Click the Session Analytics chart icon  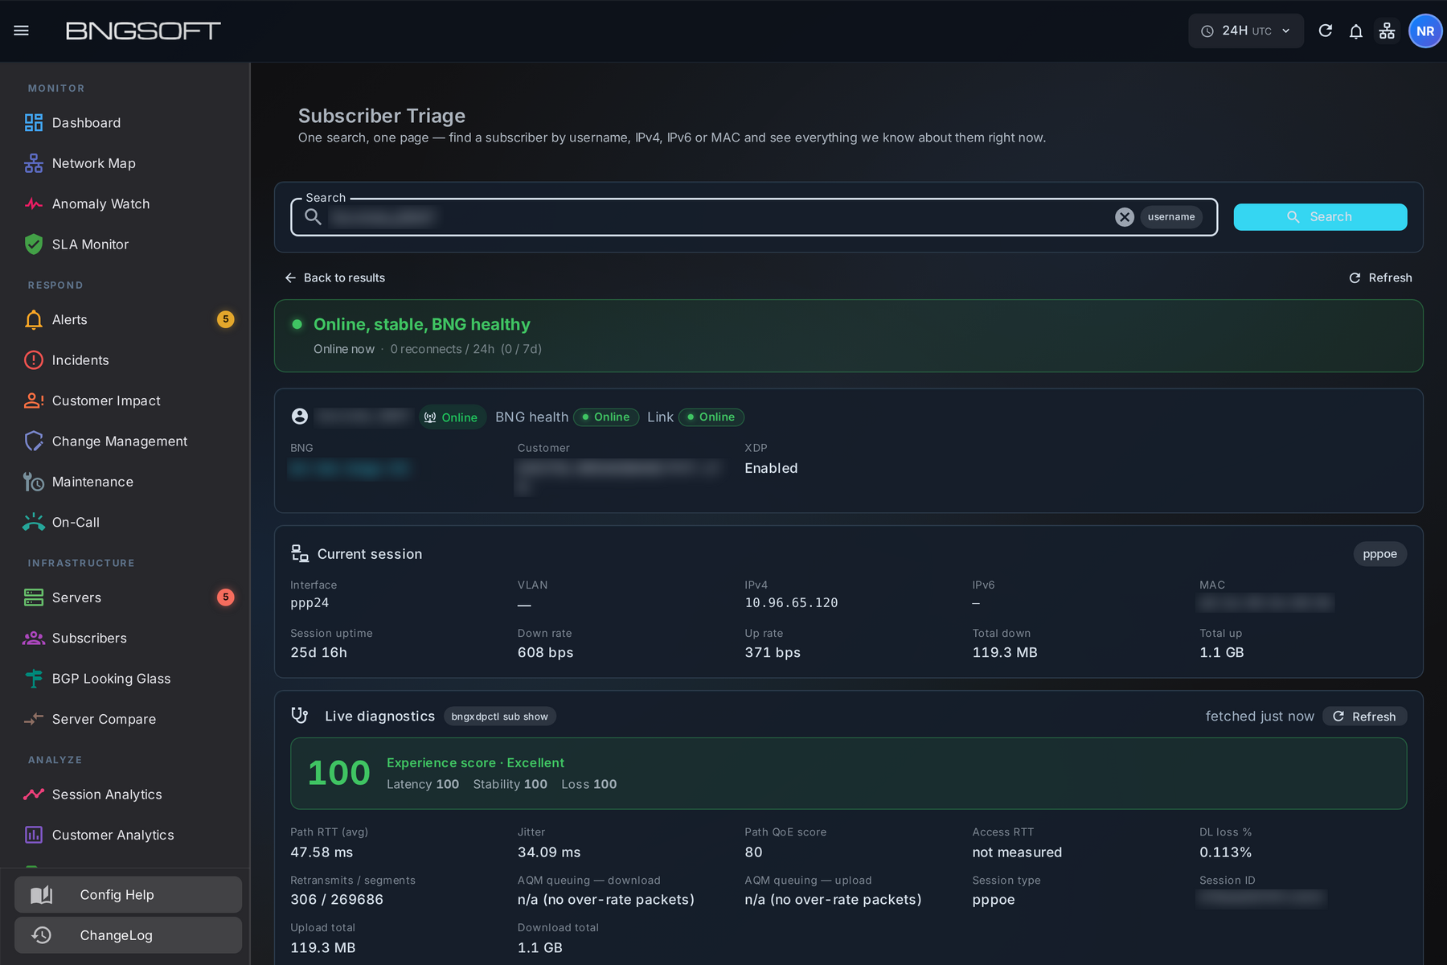click(x=34, y=795)
